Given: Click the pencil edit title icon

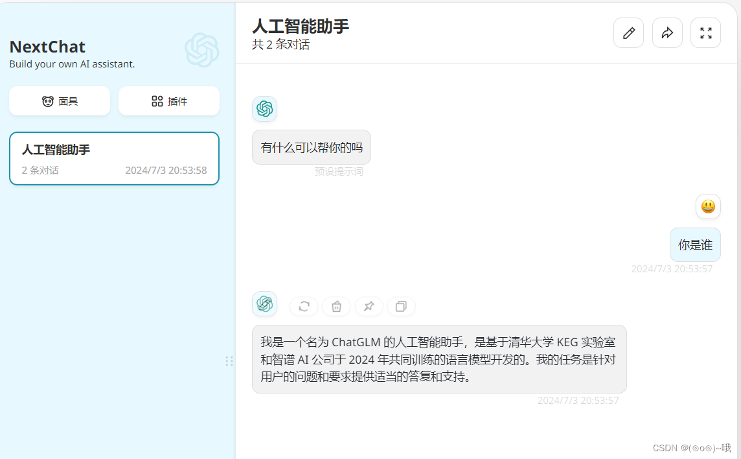Looking at the screenshot, I should point(628,33).
